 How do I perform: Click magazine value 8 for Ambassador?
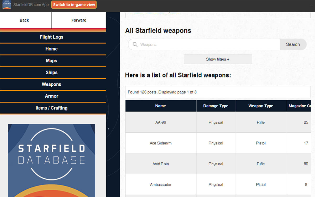click(x=306, y=185)
